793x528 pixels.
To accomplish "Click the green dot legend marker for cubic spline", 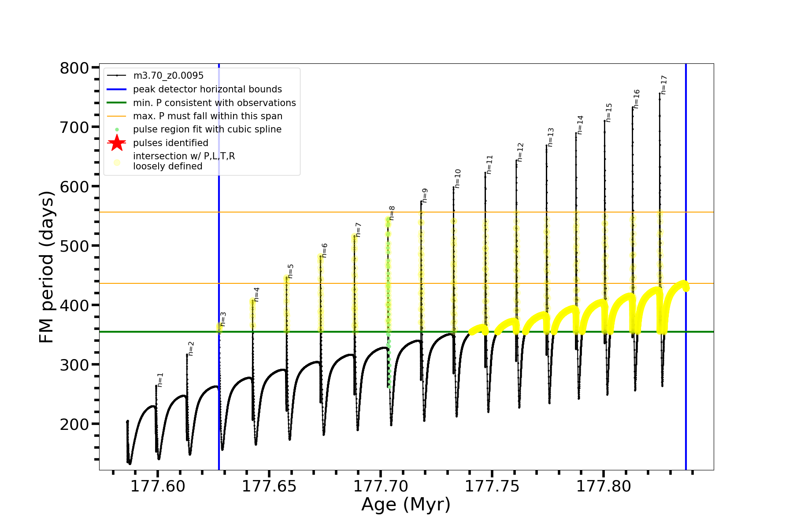I will pyautogui.click(x=117, y=130).
